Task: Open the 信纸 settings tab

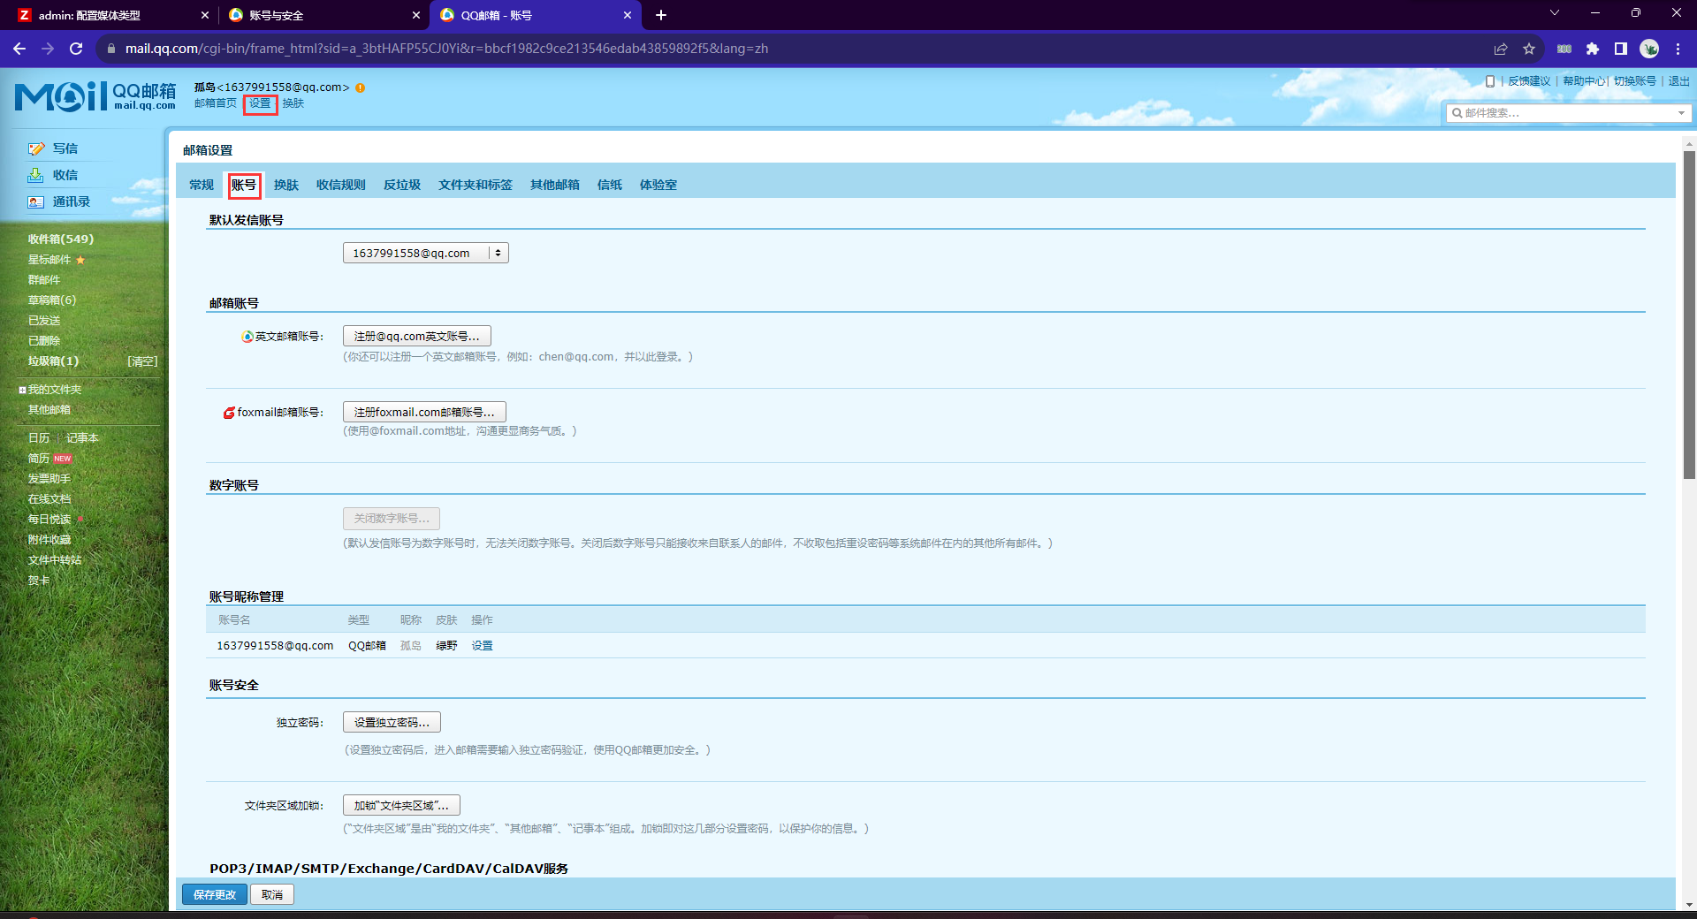Action: pos(610,185)
